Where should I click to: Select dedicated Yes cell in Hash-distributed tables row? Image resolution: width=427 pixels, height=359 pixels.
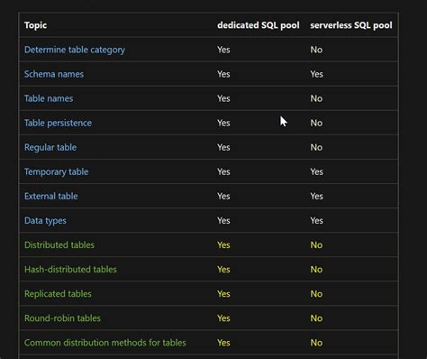pos(223,269)
